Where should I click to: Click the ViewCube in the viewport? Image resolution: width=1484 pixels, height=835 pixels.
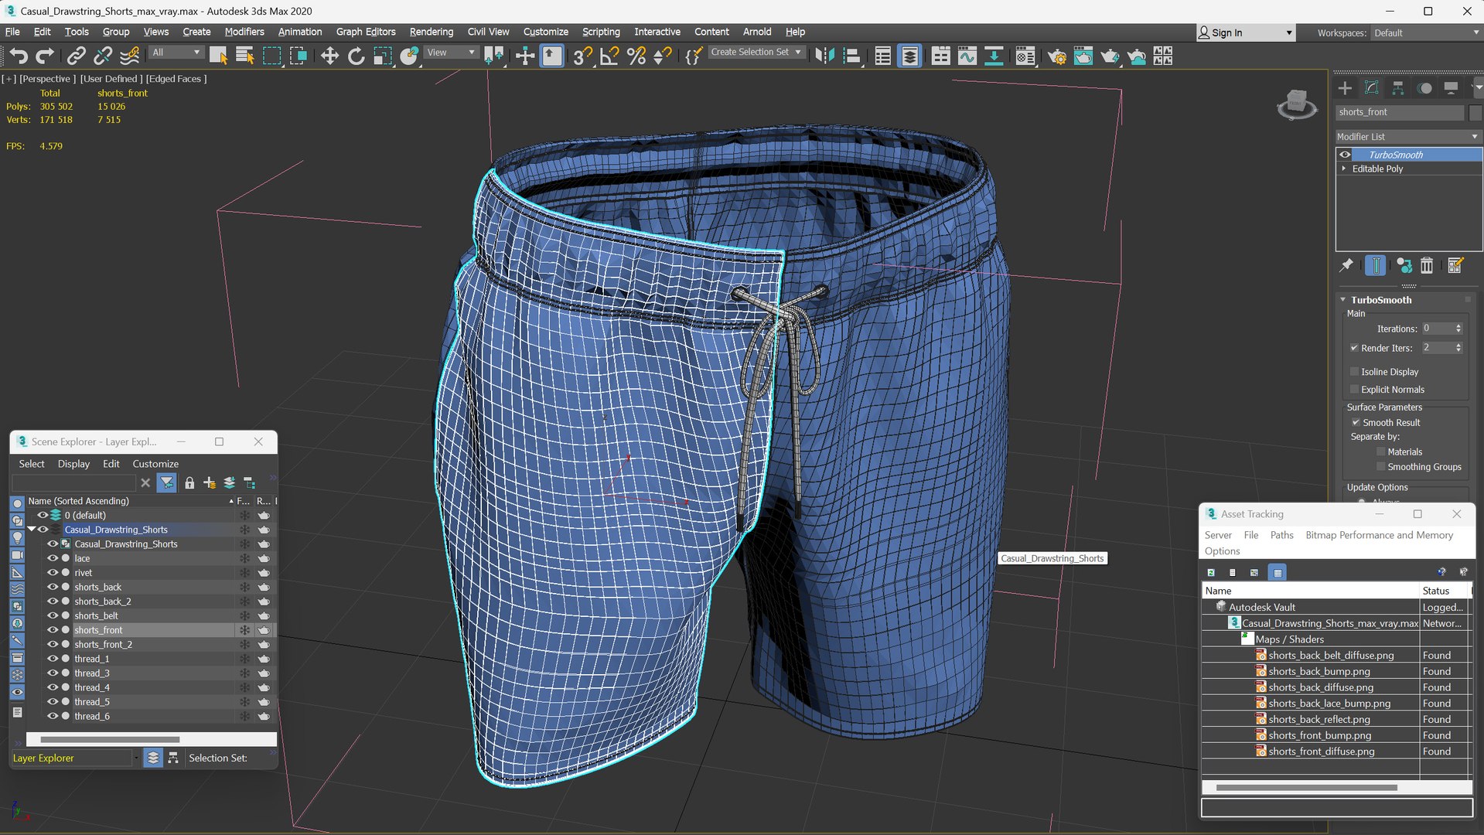[x=1297, y=104]
